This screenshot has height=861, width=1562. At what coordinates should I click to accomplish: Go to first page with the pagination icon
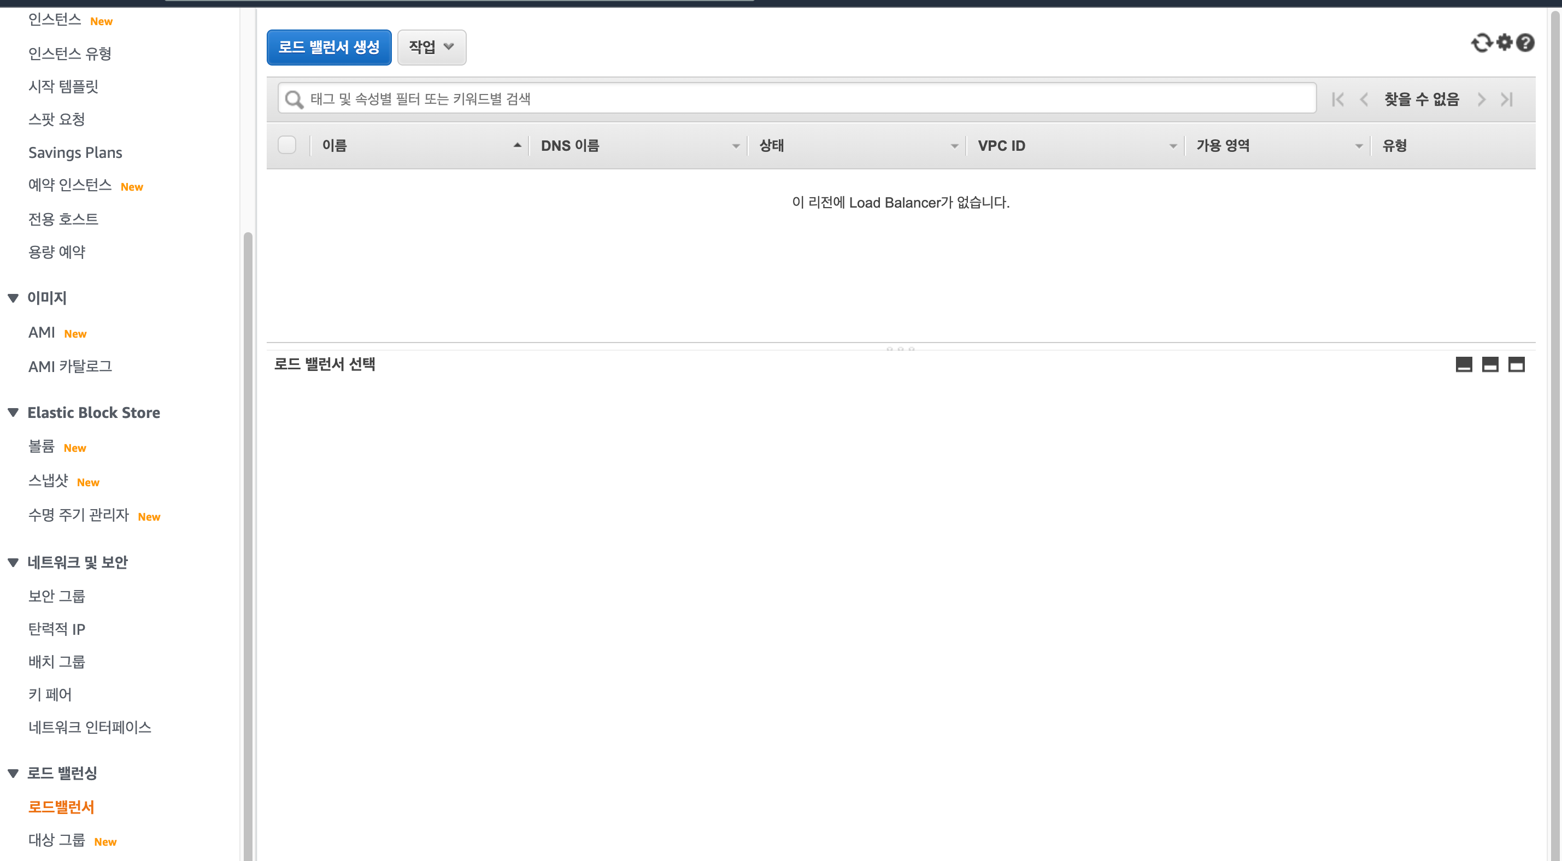1337,99
